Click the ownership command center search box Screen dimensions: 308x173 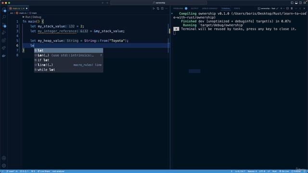[158, 3]
